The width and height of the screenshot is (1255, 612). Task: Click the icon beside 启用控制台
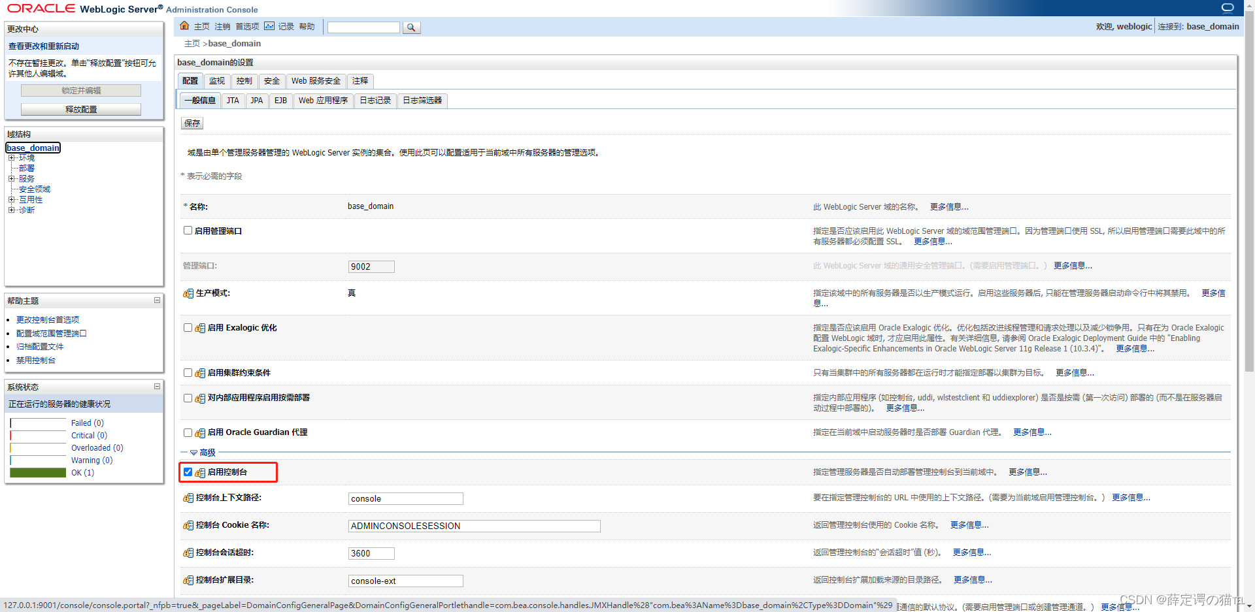200,472
